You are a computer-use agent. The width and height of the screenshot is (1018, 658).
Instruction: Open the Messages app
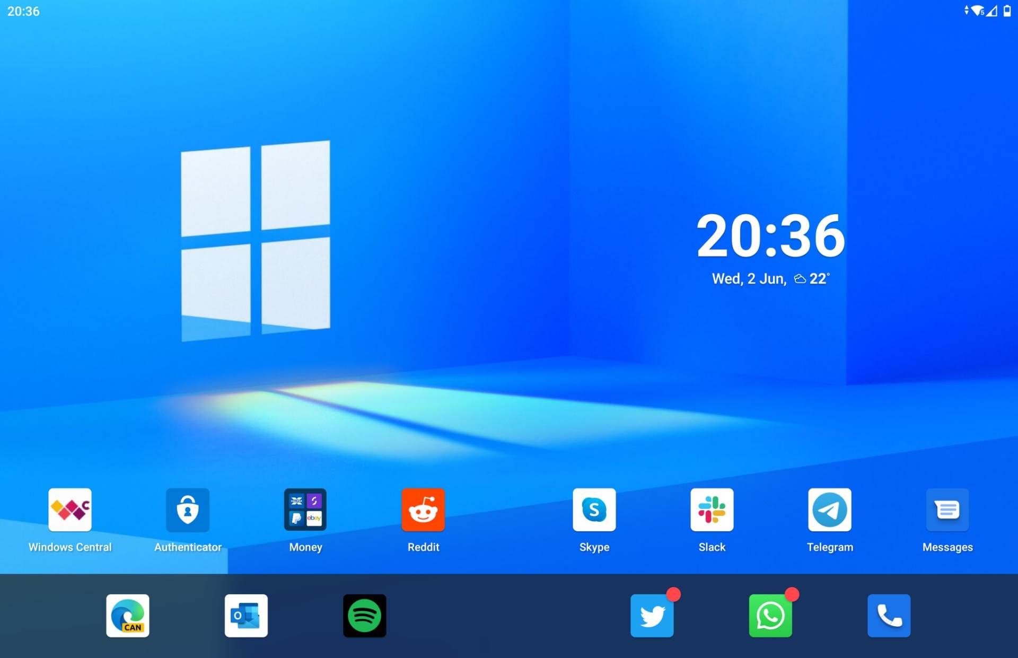pos(947,510)
